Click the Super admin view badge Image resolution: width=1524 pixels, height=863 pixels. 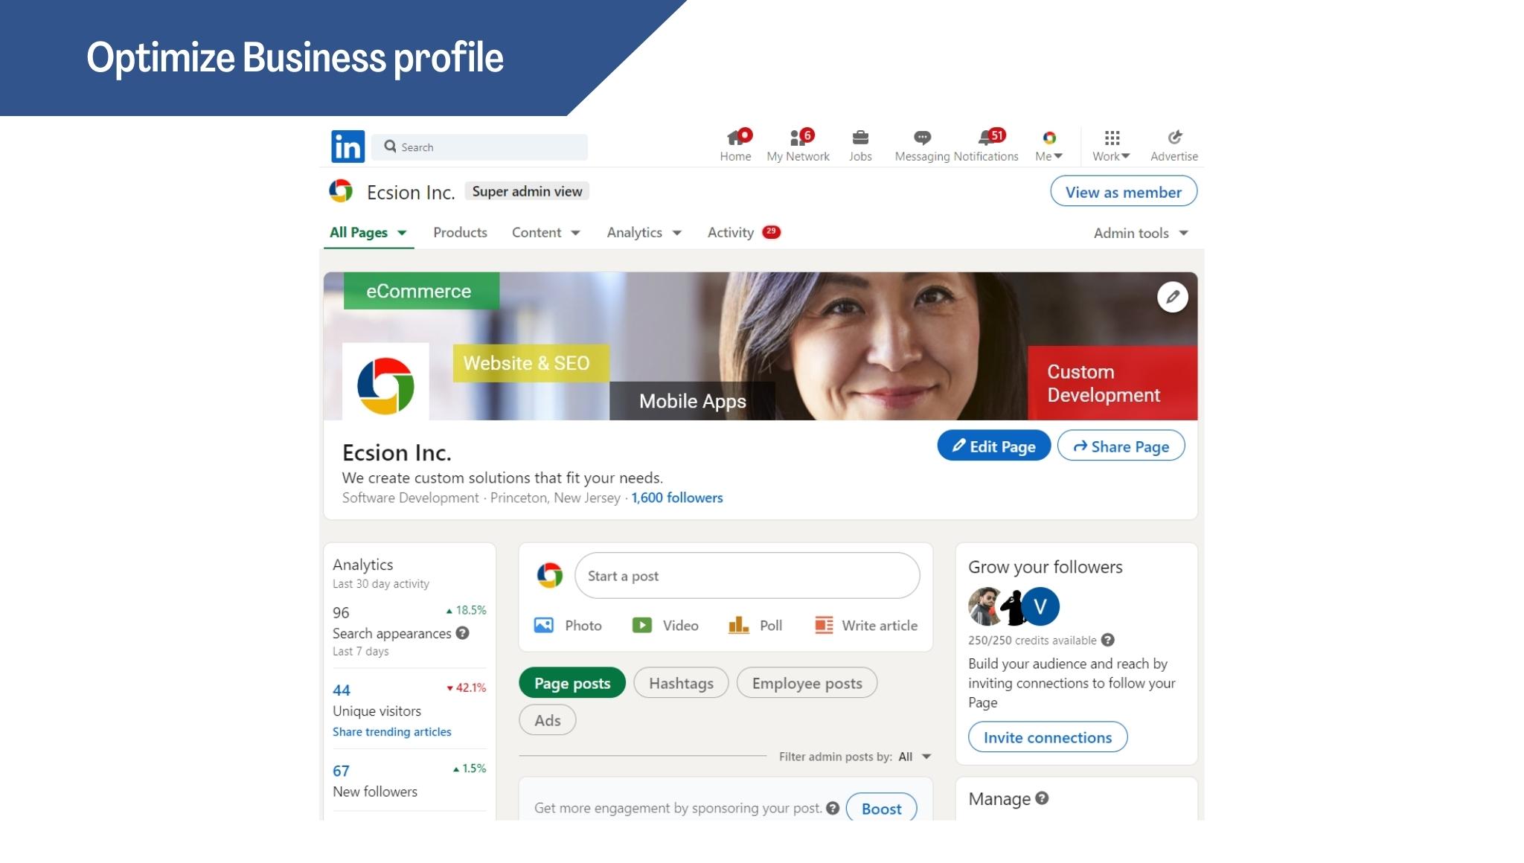[527, 191]
